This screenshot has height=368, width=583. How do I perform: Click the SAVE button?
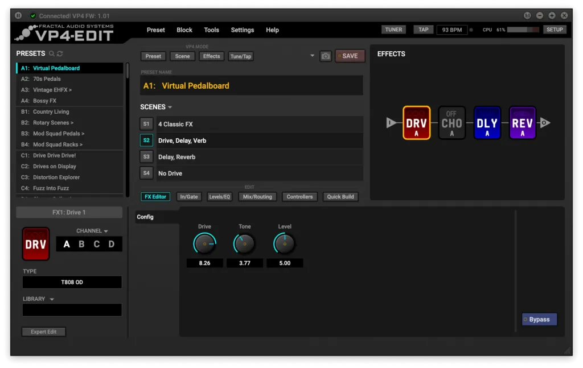(350, 56)
